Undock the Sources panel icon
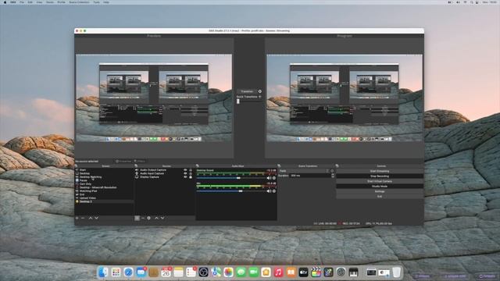 [136, 165]
